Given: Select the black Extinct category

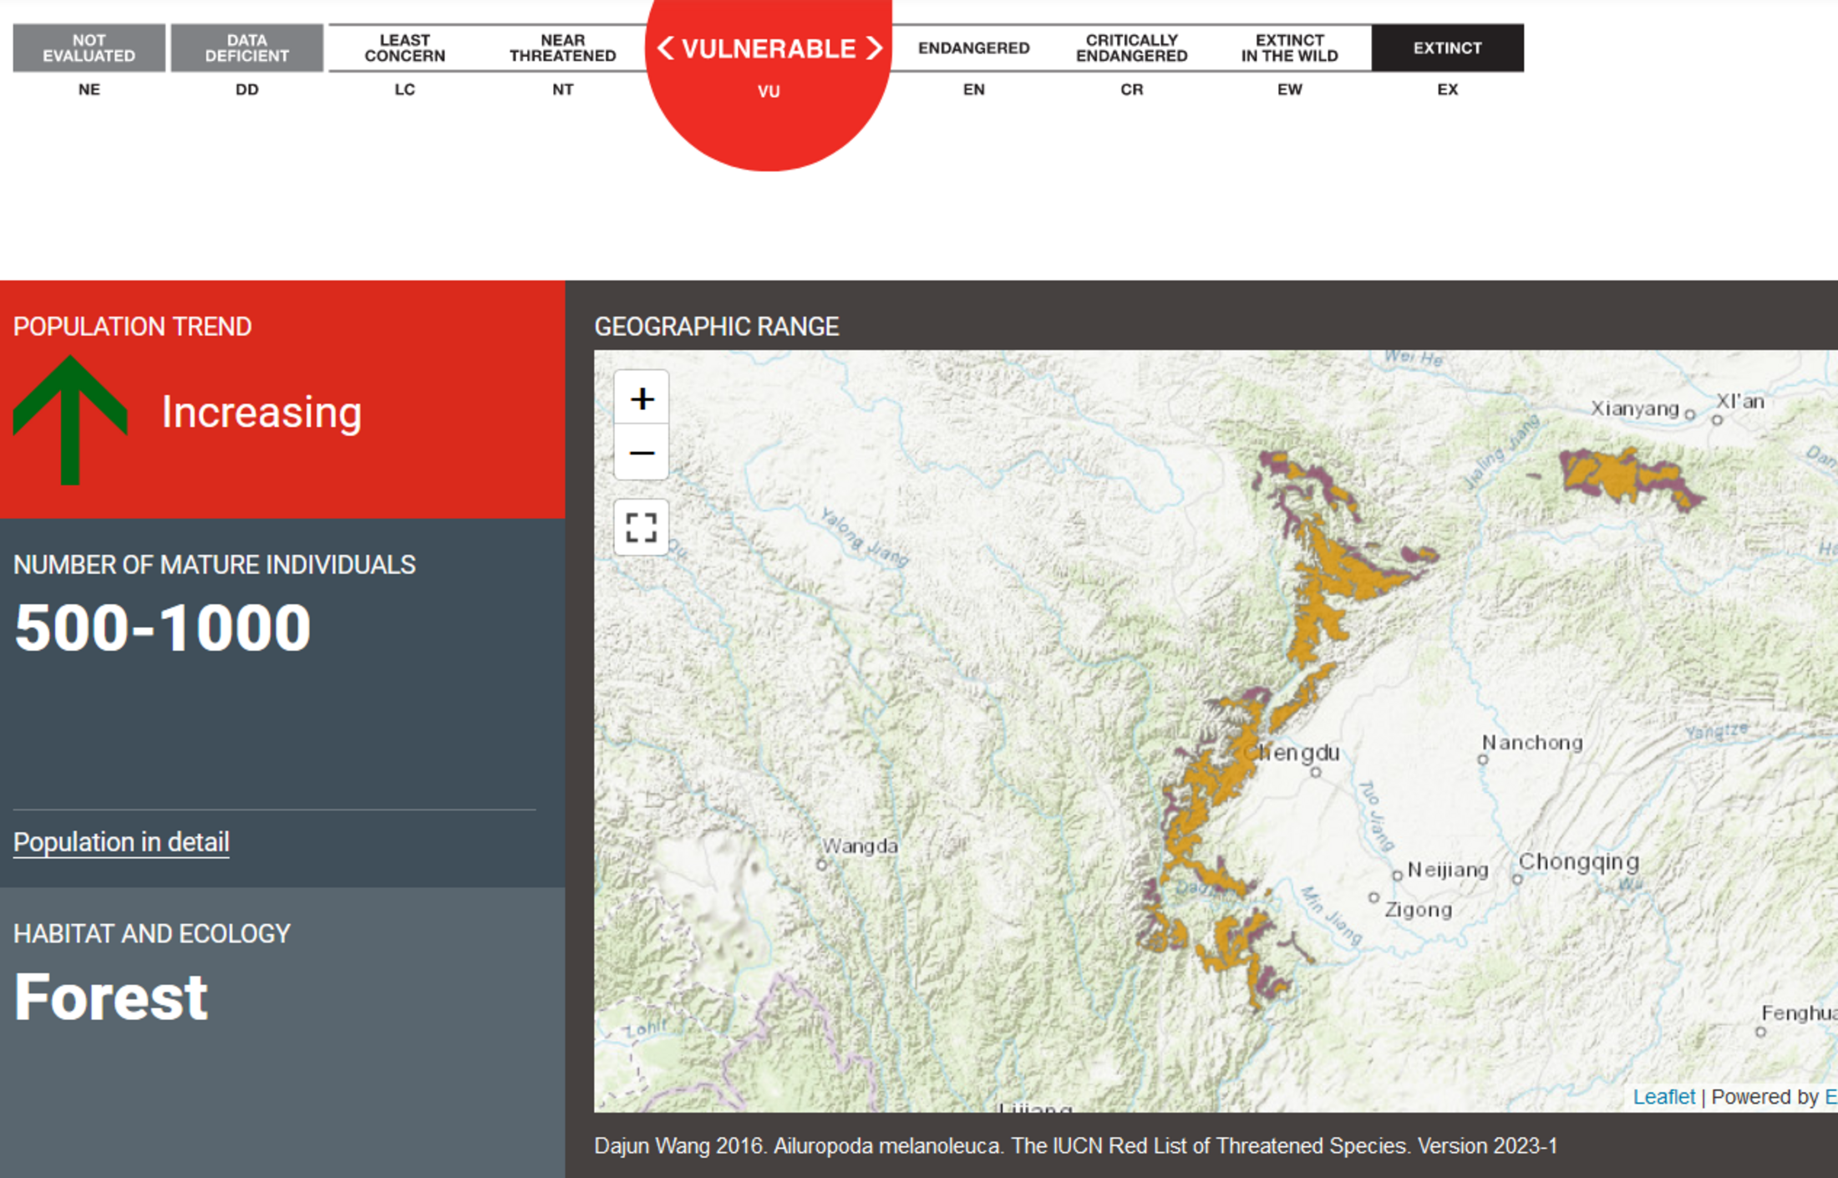Looking at the screenshot, I should (x=1447, y=48).
